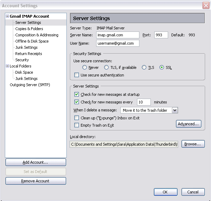This screenshot has width=211, height=201.
Task: Enable Use secure authentication checkbox
Action: (x=77, y=75)
